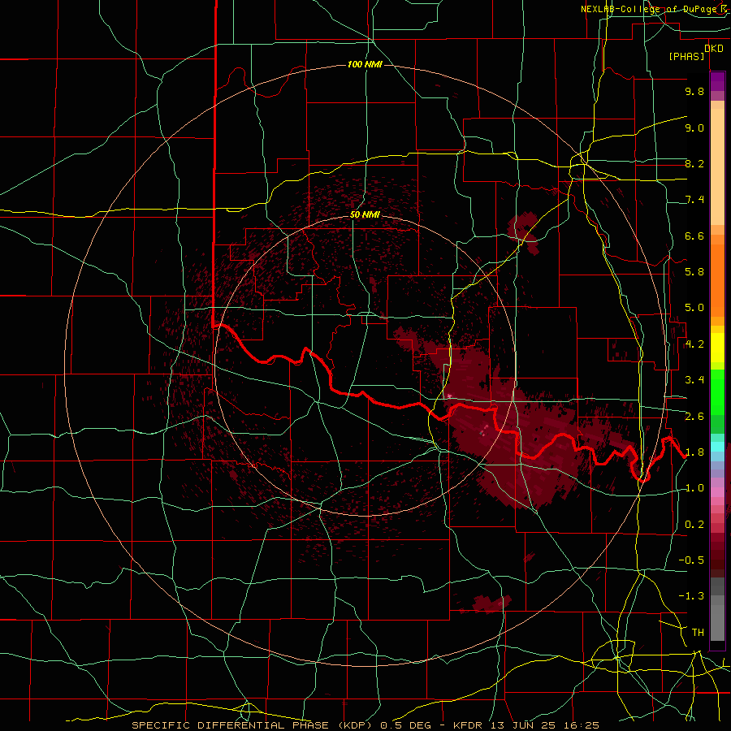Screen dimensions: 731x731
Task: Click the small pink pixel inside the echo
Action: click(x=449, y=396)
